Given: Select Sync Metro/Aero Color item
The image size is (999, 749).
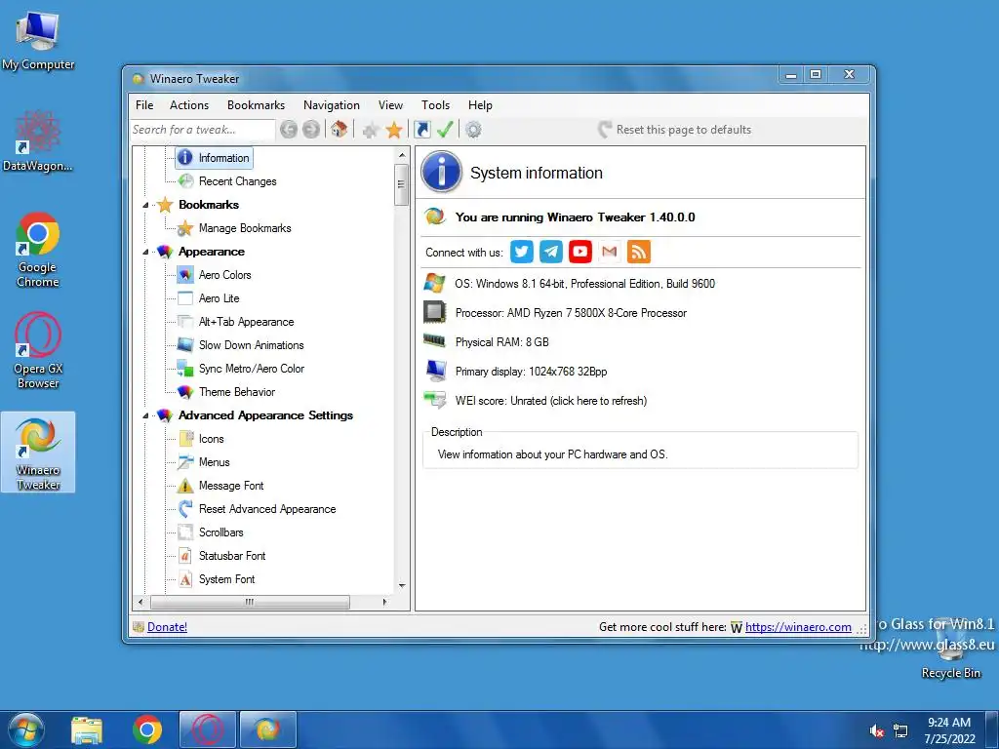Looking at the screenshot, I should pyautogui.click(x=252, y=369).
